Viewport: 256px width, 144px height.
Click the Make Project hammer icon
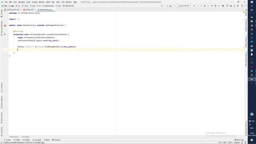coord(162,6)
